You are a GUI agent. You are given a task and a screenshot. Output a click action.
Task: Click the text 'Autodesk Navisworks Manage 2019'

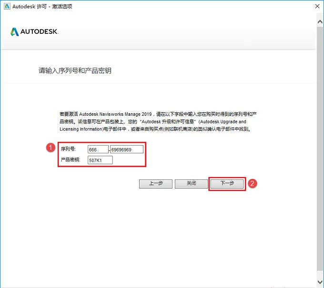[115, 114]
